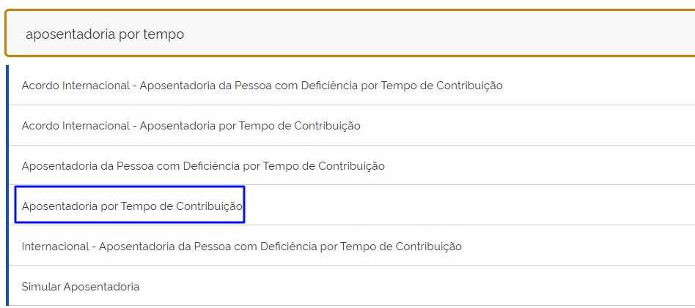The image size is (695, 308).
Task: Place the cursor in the orange-bordered search input
Action: click(x=352, y=34)
